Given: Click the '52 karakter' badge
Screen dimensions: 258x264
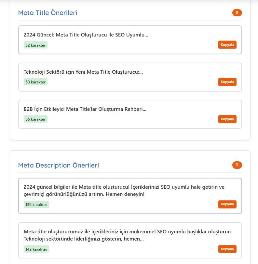Looking at the screenshot, I should [35, 45].
